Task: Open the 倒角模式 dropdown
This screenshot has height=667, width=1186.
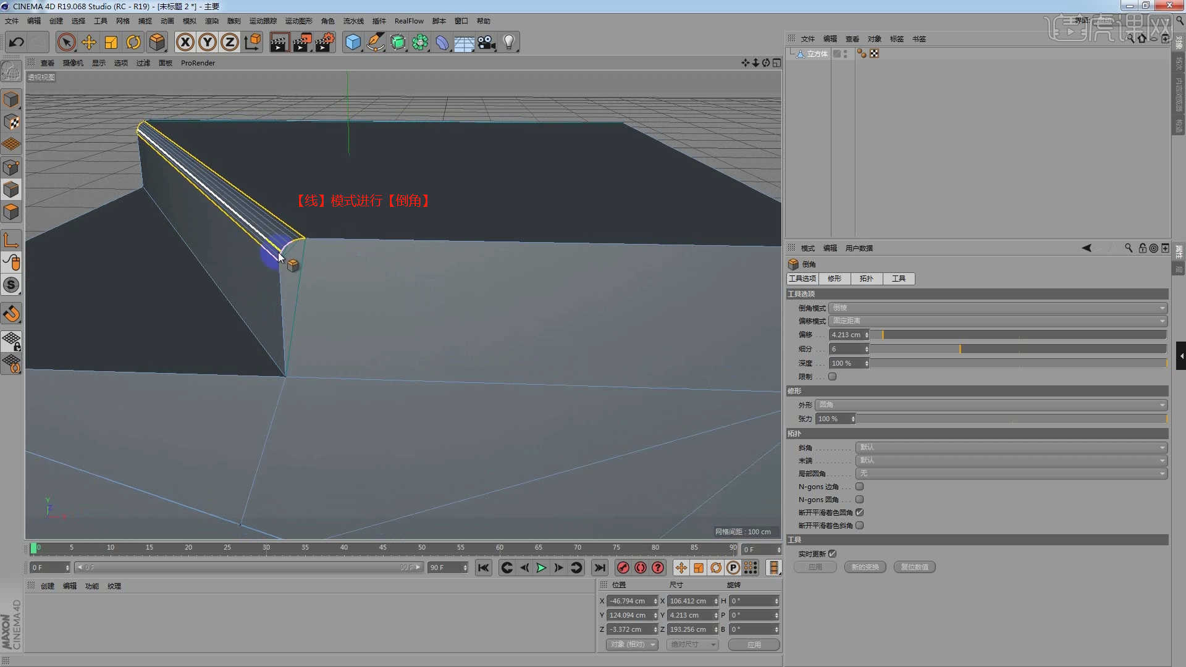Action: [x=997, y=308]
